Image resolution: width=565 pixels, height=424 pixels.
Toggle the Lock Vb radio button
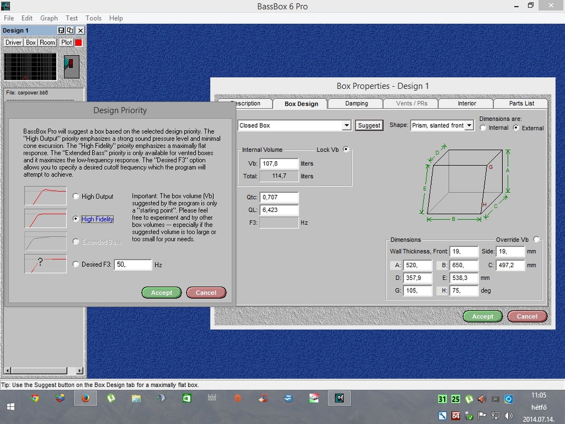346,149
